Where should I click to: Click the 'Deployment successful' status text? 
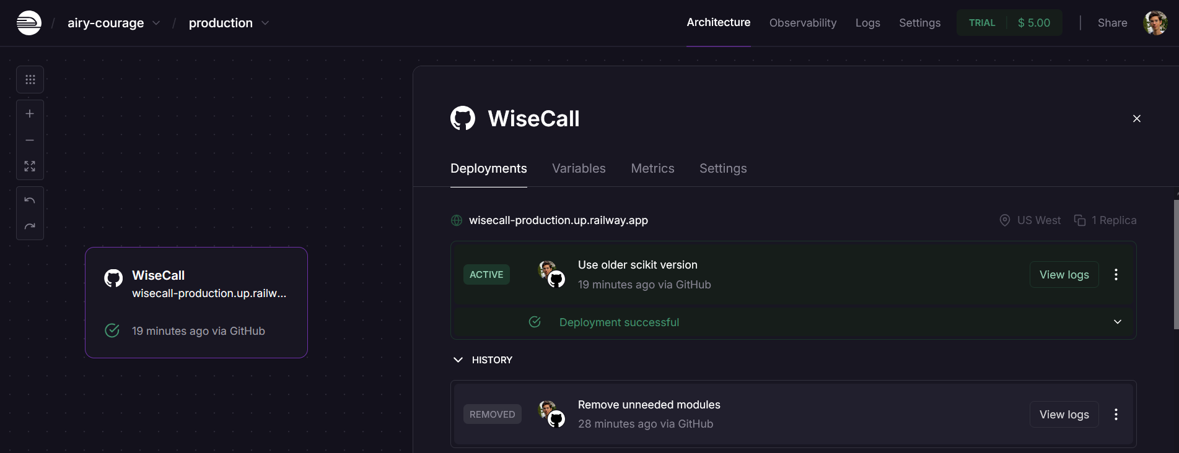point(619,322)
